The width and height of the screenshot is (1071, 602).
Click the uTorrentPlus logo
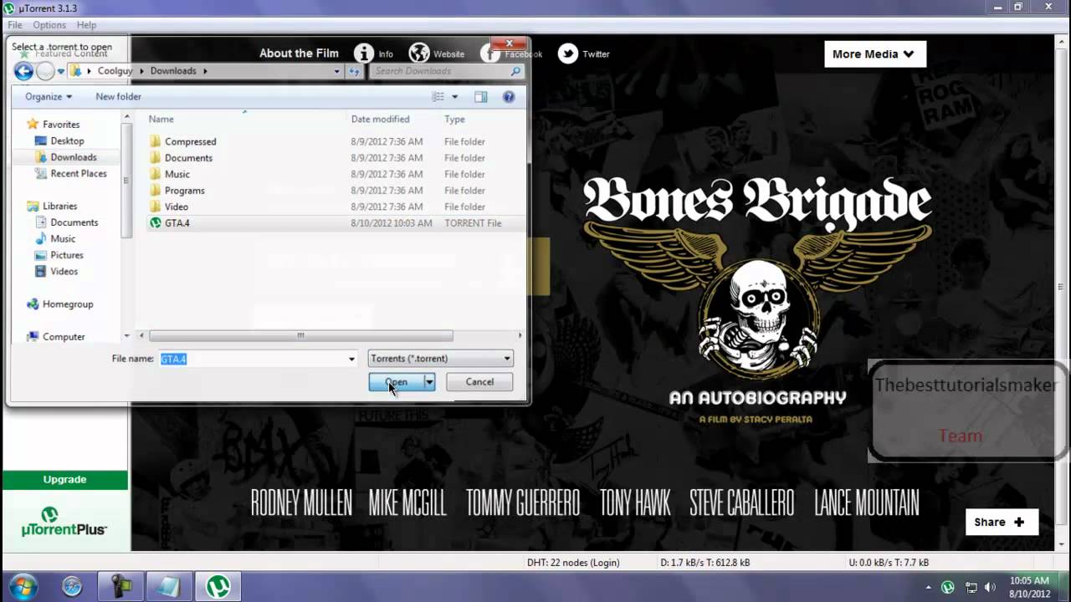click(x=64, y=521)
